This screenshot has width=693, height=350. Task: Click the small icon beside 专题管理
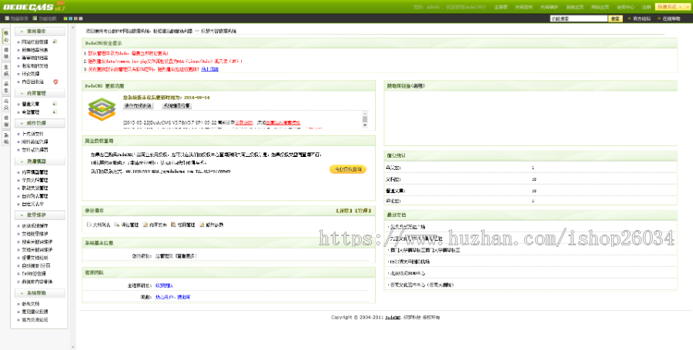(55, 112)
